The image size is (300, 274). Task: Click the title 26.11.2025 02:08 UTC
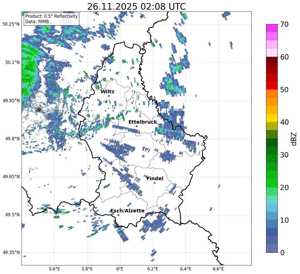(x=136, y=7)
